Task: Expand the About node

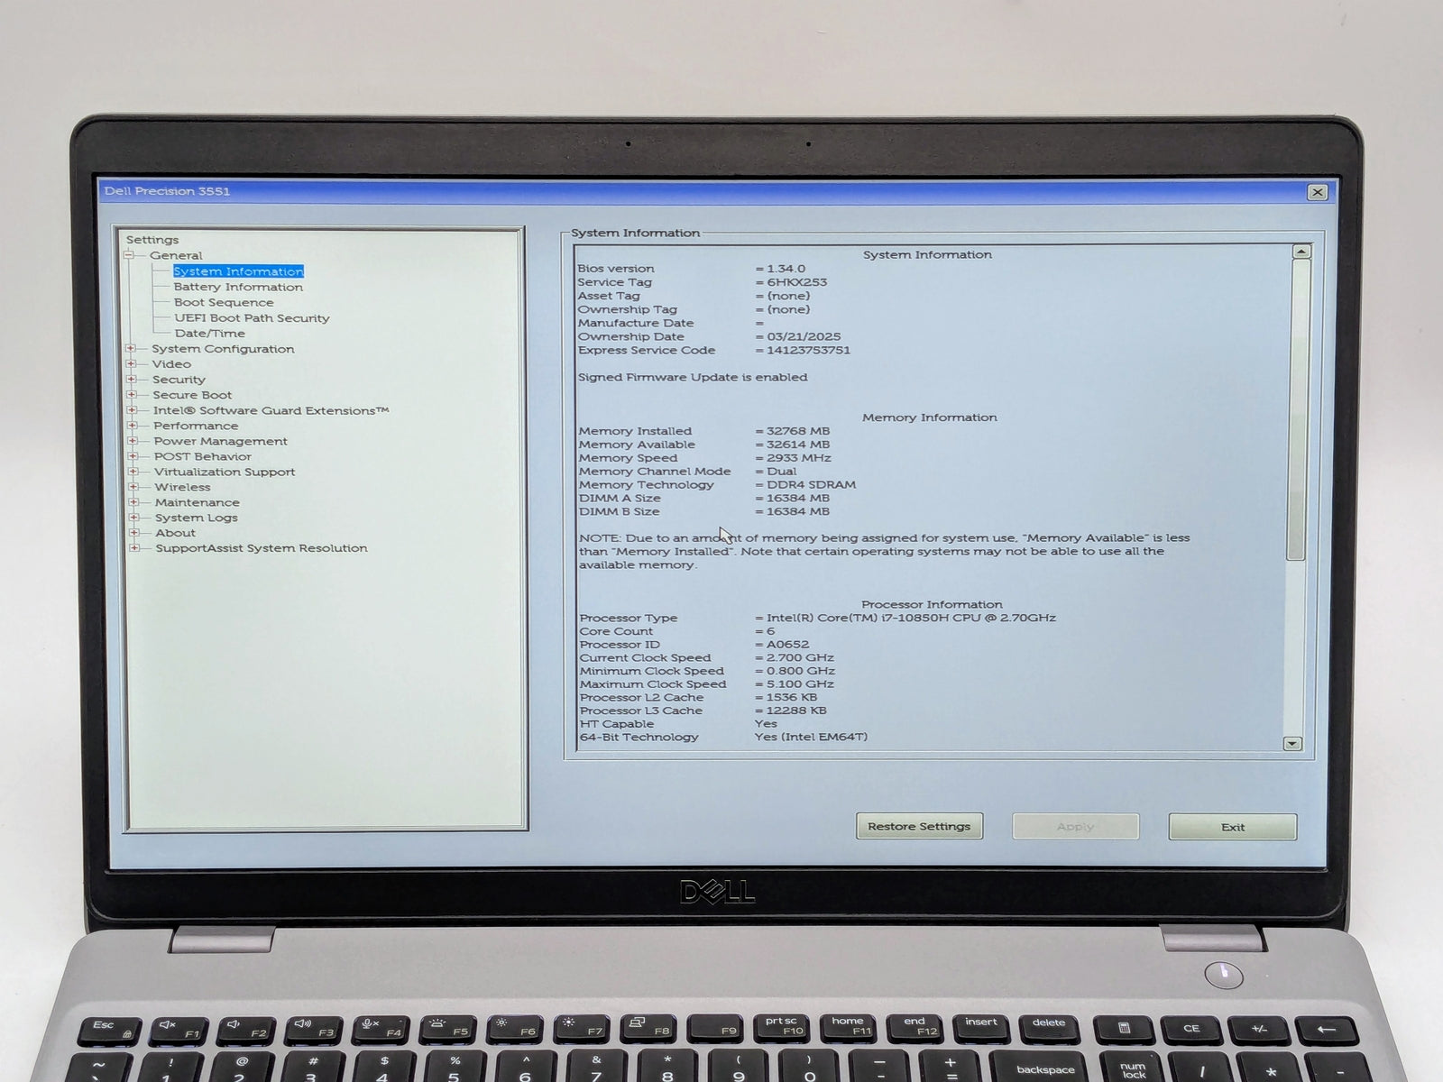Action: point(134,532)
